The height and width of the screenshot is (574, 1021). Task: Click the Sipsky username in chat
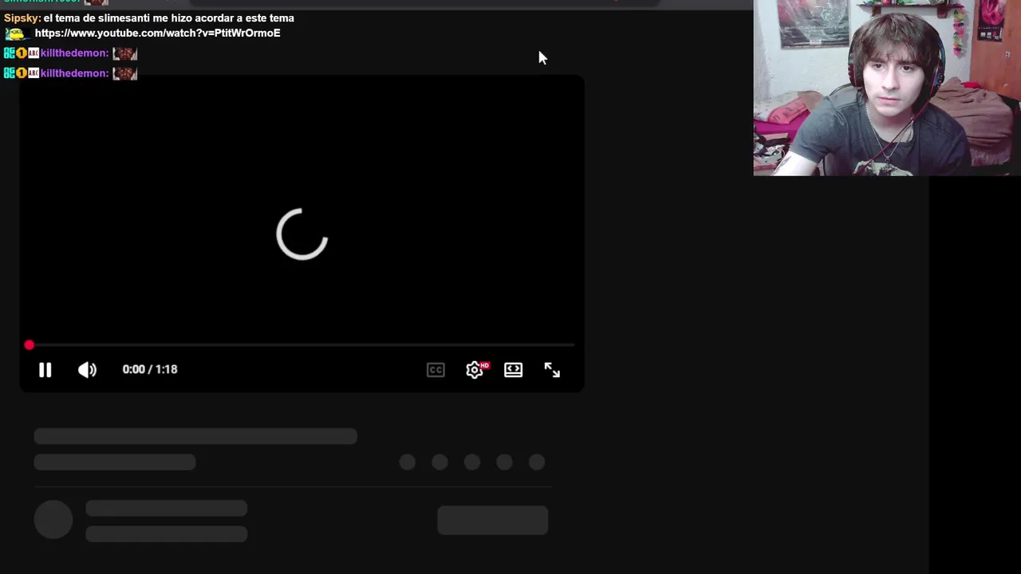[x=22, y=18]
